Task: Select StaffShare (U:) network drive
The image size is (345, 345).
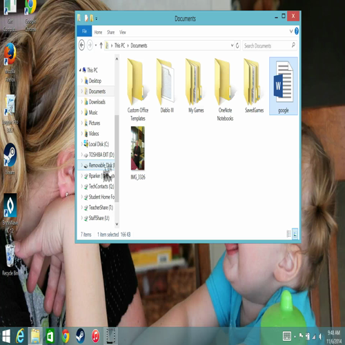Action: 99,218
